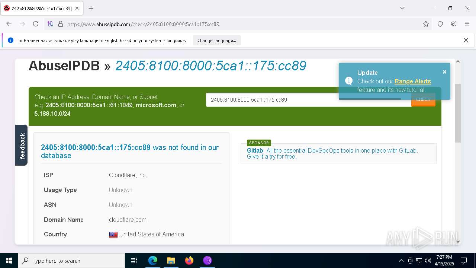Click the Cloudflare, Inc. ISP value
The height and width of the screenshot is (268, 476).
coord(128,175)
